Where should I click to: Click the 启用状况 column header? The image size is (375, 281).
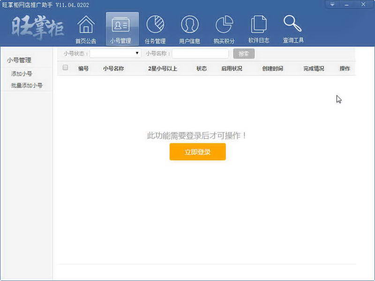click(x=232, y=68)
